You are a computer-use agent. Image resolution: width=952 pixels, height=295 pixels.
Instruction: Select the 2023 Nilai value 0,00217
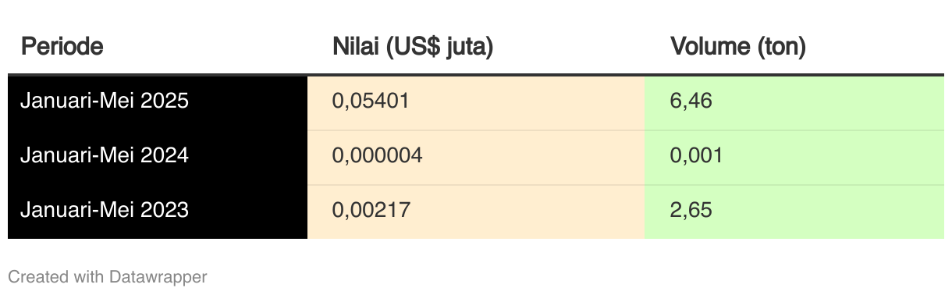371,211
